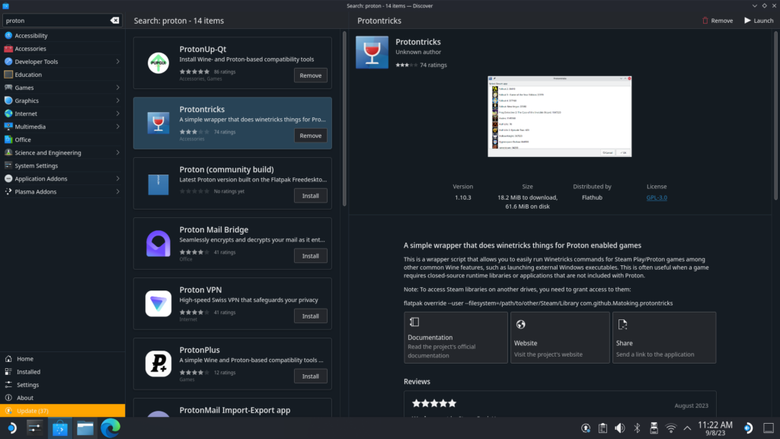Click the details pane scrollbar
The image size is (780, 439).
pyautogui.click(x=775, y=116)
